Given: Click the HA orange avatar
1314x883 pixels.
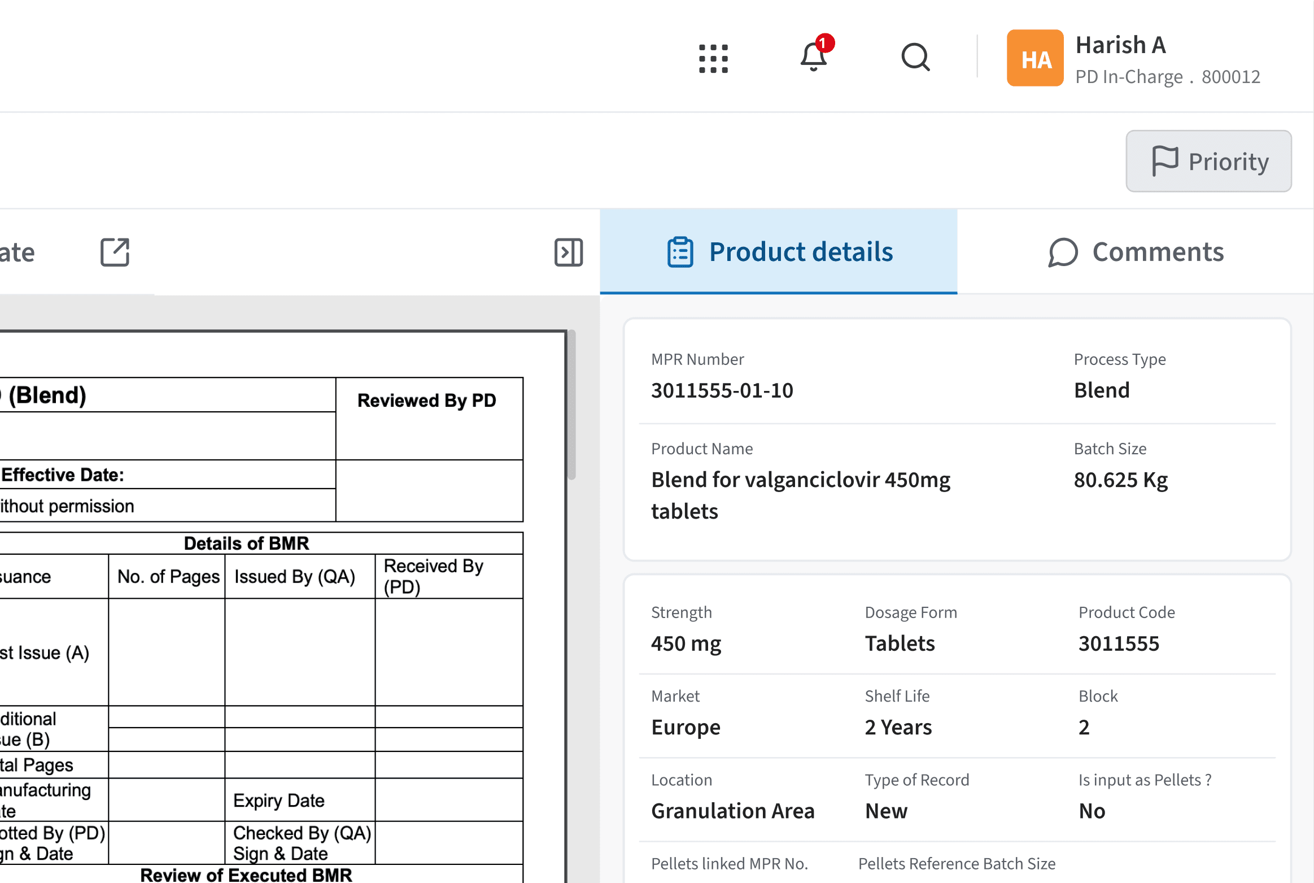Looking at the screenshot, I should point(1034,58).
